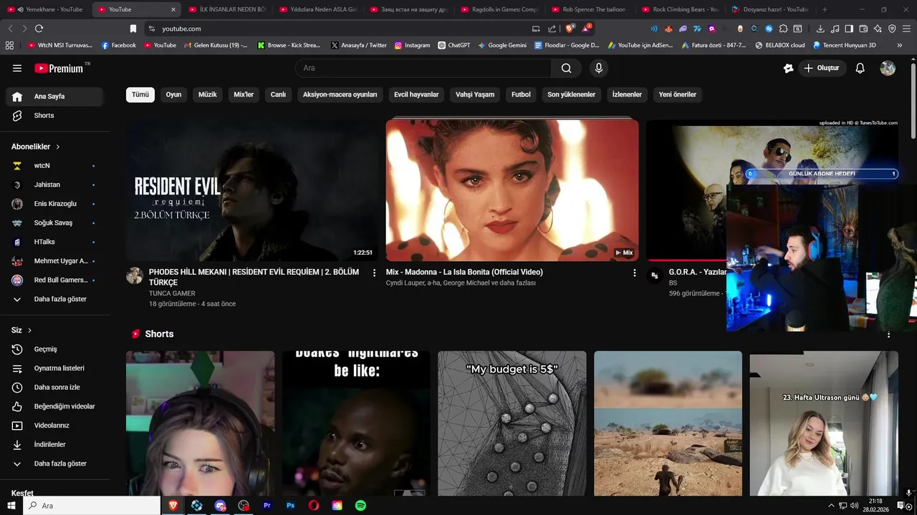Image resolution: width=917 pixels, height=515 pixels.
Task: Open a new browser tab
Action: [x=825, y=9]
